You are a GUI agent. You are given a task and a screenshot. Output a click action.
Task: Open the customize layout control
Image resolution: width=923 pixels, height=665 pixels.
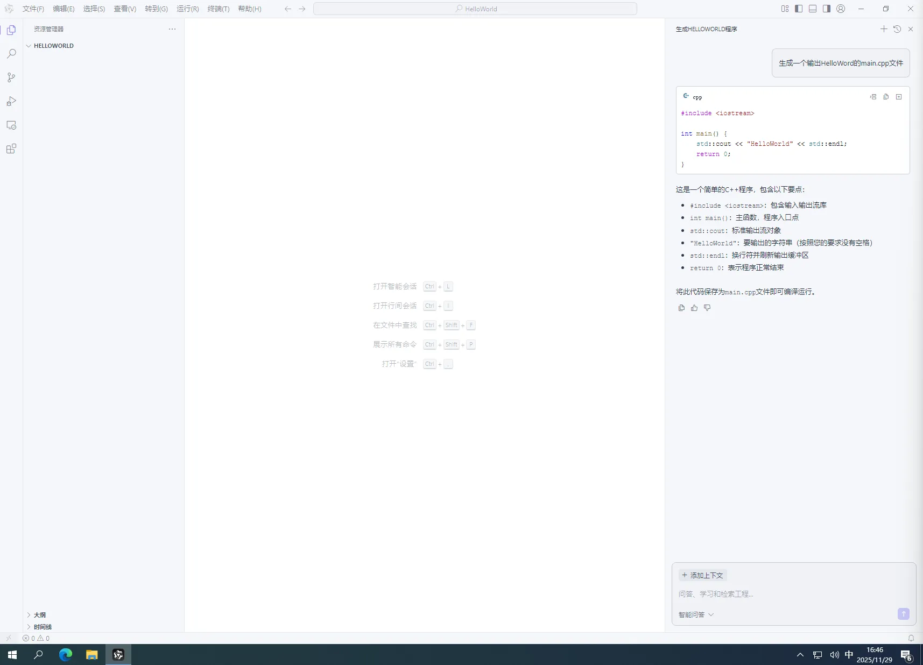coord(785,9)
